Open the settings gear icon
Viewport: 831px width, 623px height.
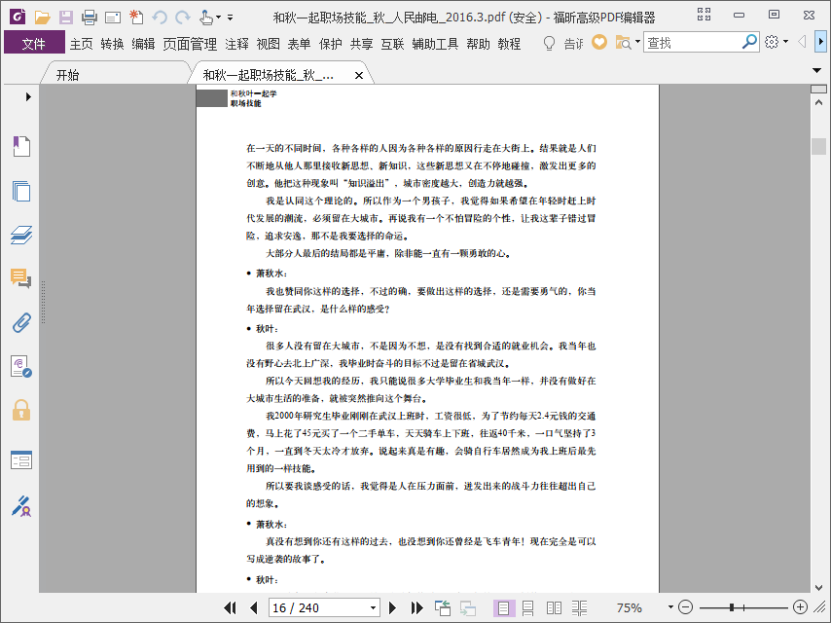(x=772, y=42)
